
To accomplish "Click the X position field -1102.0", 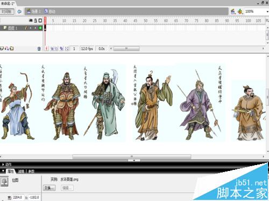I will [34, 197].
